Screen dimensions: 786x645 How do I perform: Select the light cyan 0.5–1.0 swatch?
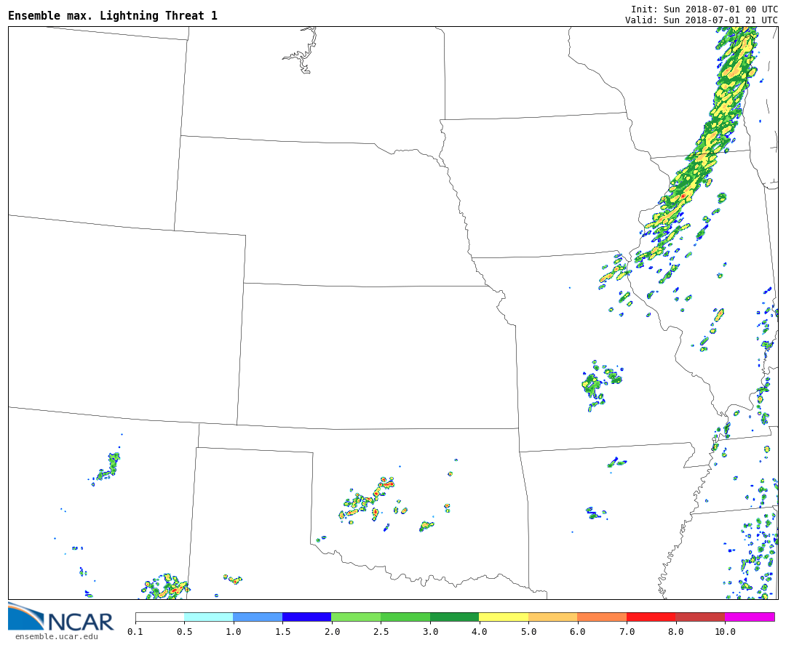pyautogui.click(x=209, y=617)
